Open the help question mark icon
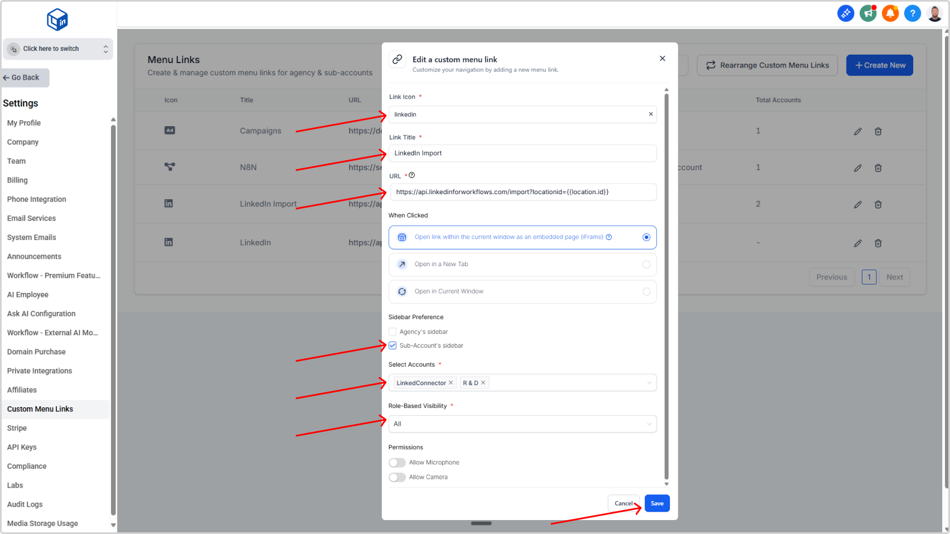Viewport: 950px width, 534px height. [912, 13]
